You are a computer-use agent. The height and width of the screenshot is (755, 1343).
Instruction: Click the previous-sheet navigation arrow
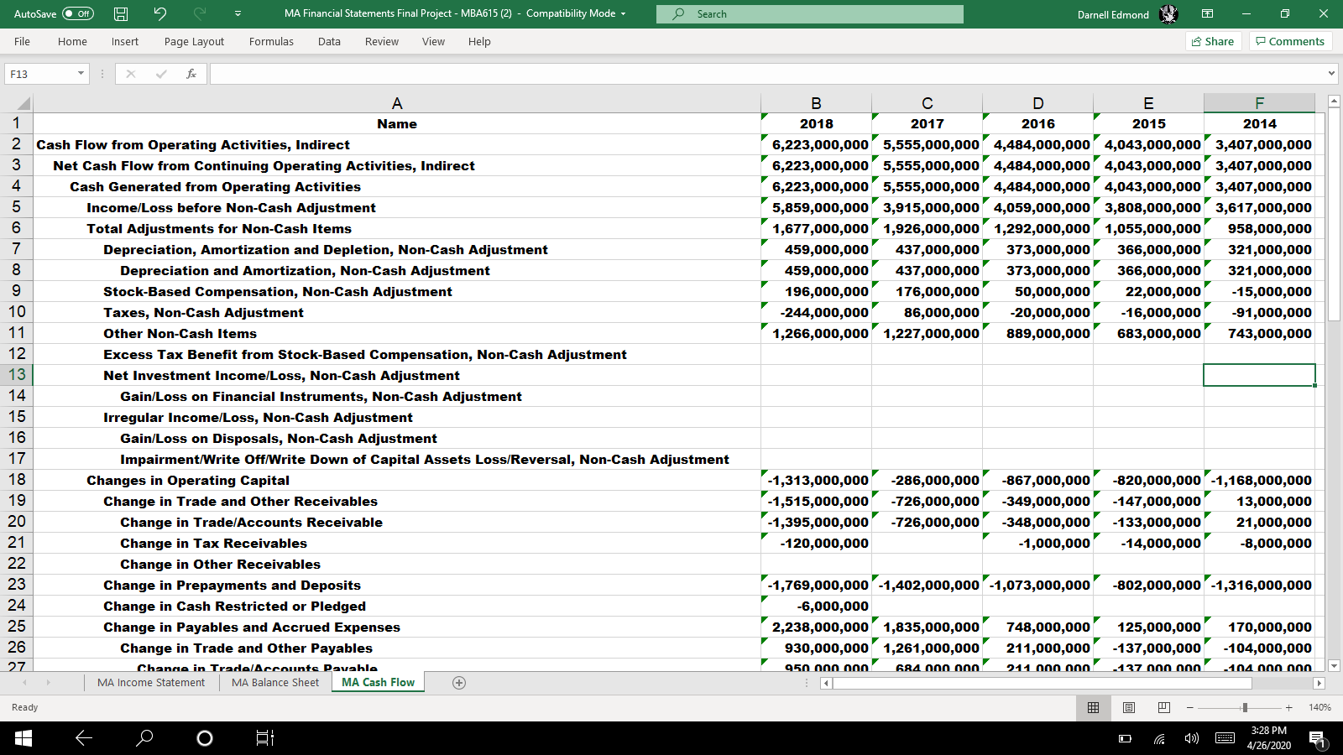click(x=24, y=683)
